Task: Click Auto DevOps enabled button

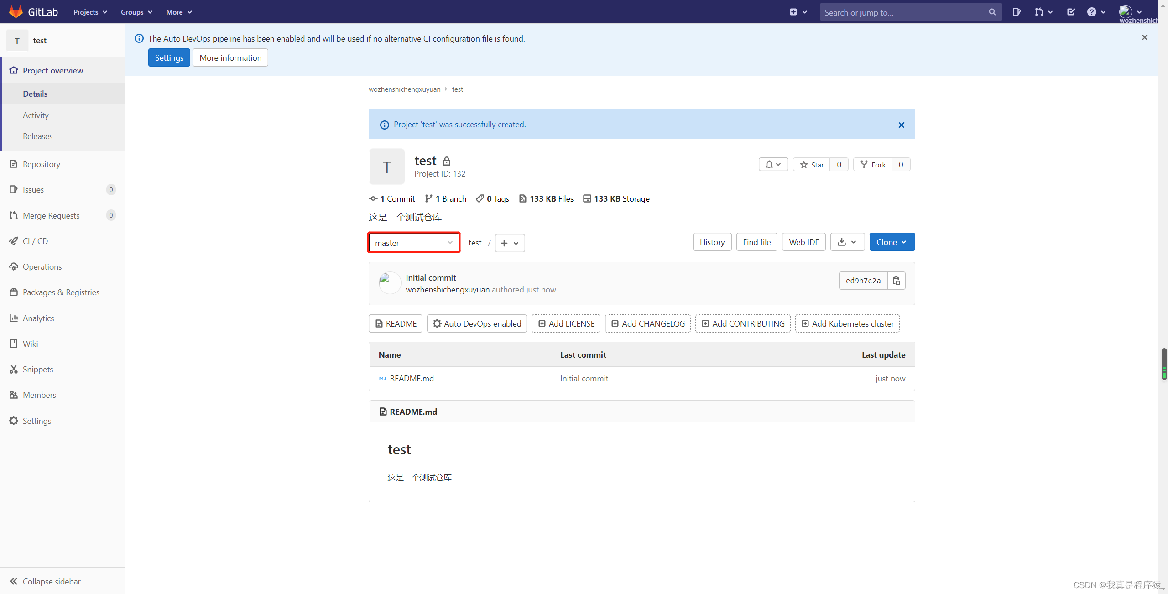Action: (x=477, y=323)
